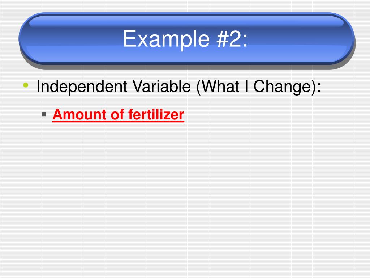The height and width of the screenshot is (278, 370).
Task: Select the word "Change):" at the line end
Action: coord(287,87)
